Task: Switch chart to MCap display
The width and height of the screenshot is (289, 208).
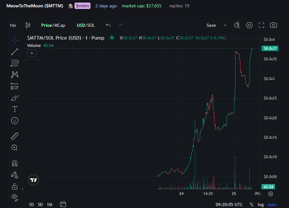Action: pyautogui.click(x=59, y=26)
